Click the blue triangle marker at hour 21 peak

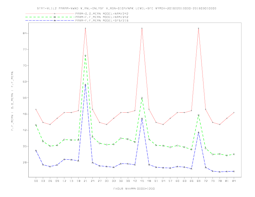85,85
